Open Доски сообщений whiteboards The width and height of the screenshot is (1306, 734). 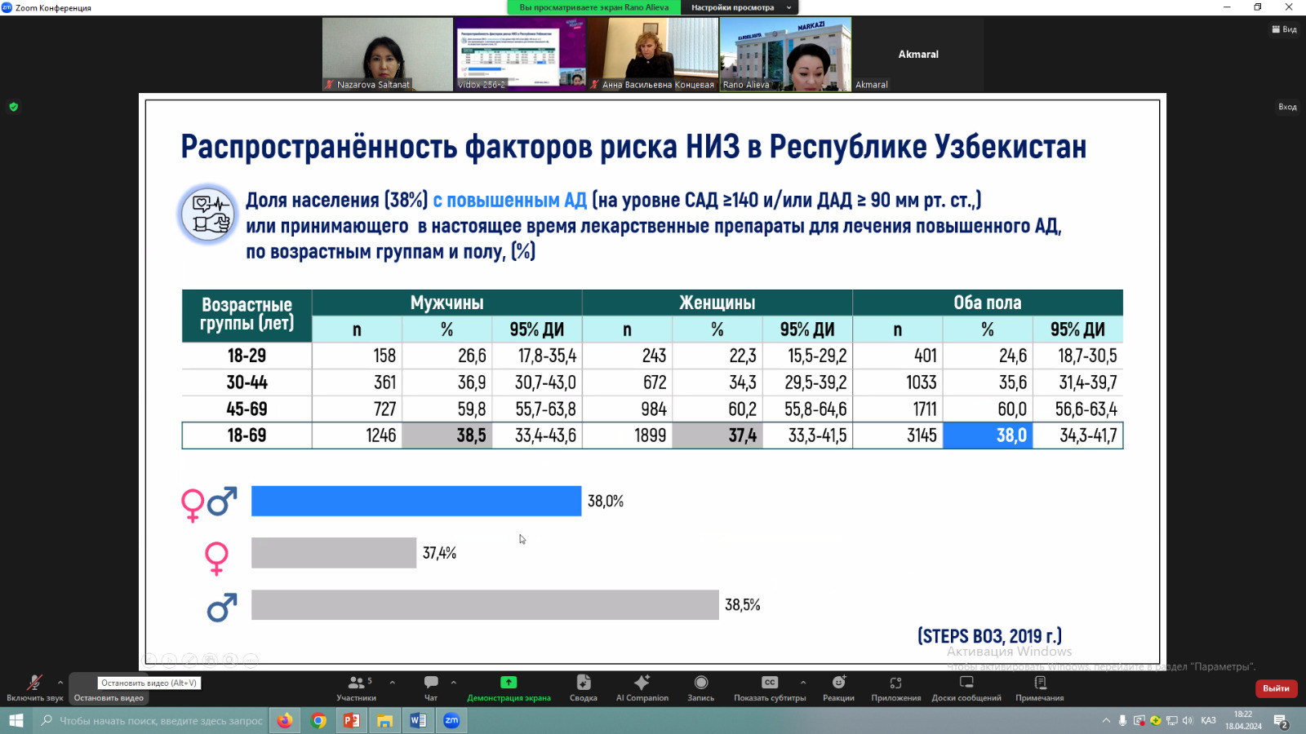coord(966,687)
